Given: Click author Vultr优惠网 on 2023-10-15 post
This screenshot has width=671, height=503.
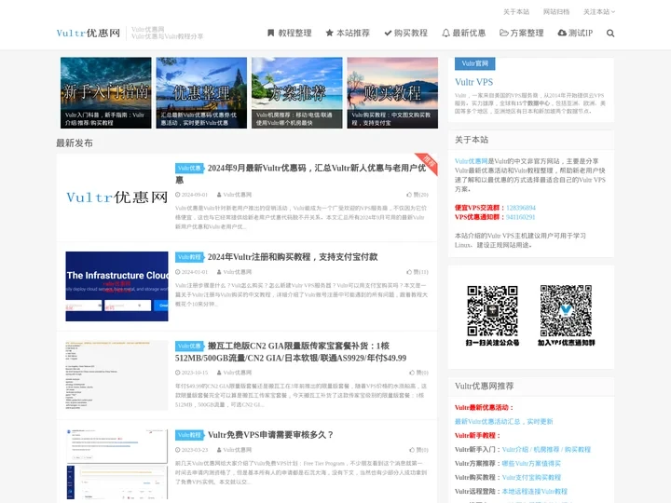Looking at the screenshot, I should tap(238, 373).
